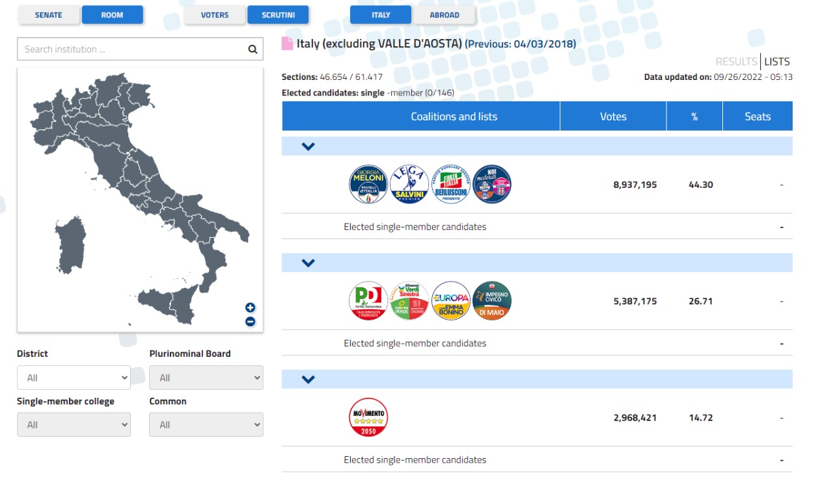Zoom out on the Italy map
This screenshot has width=833, height=477.
250,322
